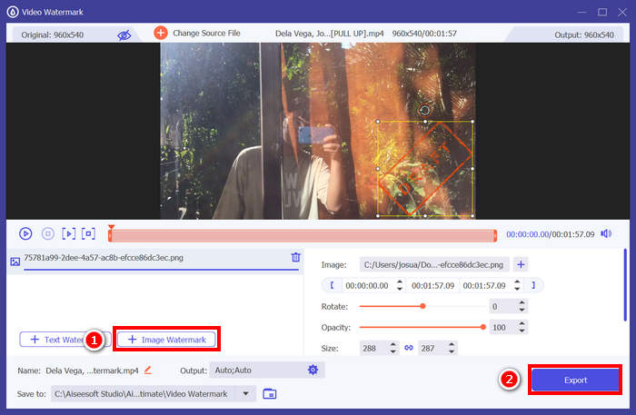Click the pencil icon to rename output
Viewport: 636px width, 415px height.
(147, 370)
